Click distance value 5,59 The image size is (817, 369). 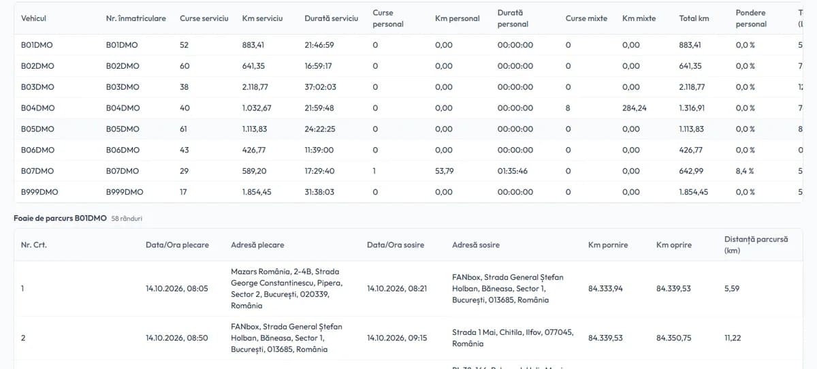tap(732, 289)
